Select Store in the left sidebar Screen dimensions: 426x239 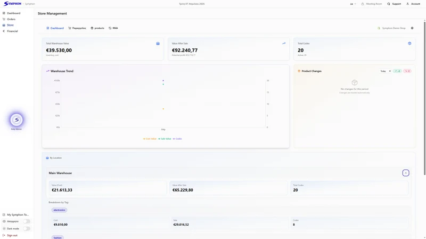(10, 25)
